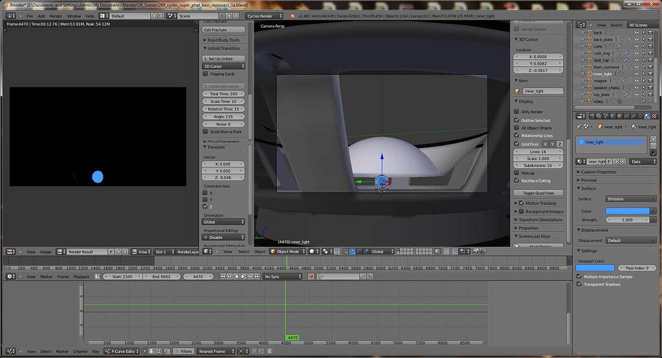Expand the Transform Orientations panel
662x358 pixels.
click(538, 220)
